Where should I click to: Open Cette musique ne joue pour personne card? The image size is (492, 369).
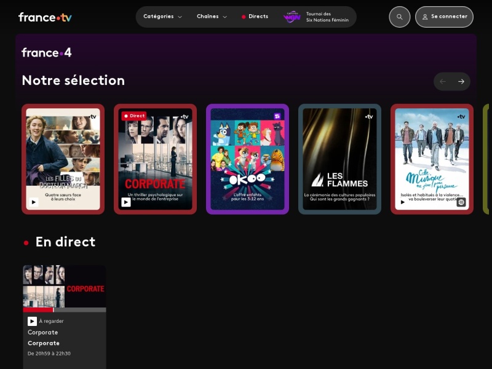(432, 159)
